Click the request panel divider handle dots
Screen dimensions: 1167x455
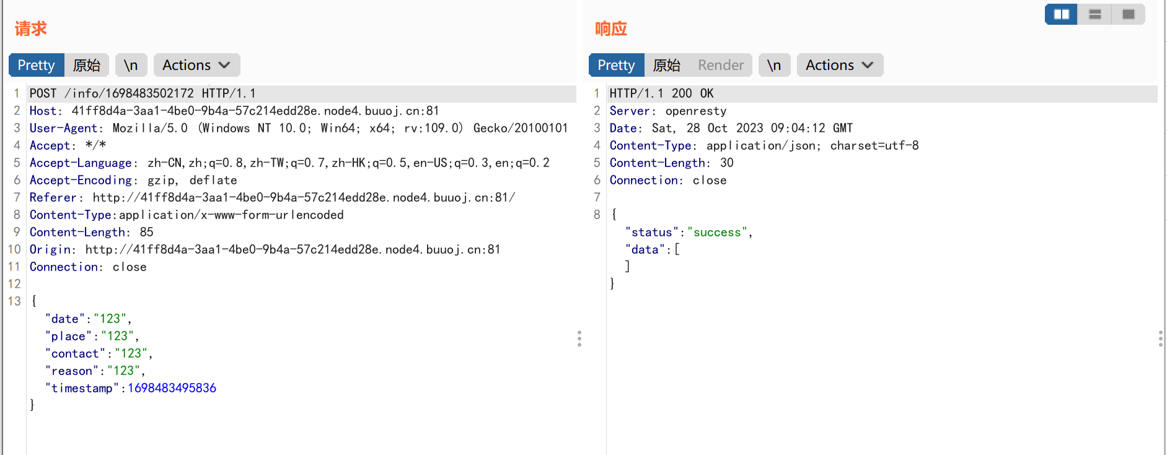579,339
